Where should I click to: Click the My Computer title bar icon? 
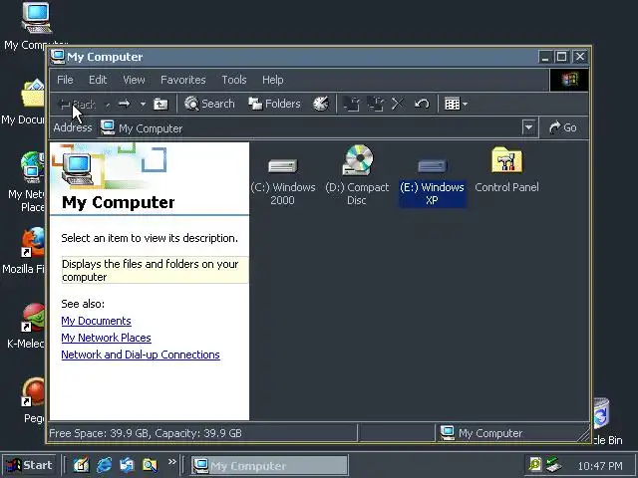(58, 57)
